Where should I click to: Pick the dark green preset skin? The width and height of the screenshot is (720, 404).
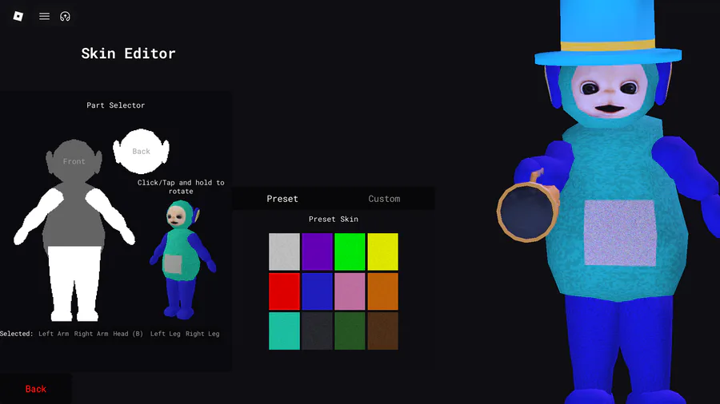(x=350, y=331)
